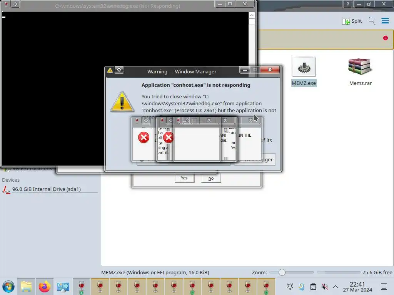
Task: Open Dolphin's search magnifier
Action: tap(372, 21)
